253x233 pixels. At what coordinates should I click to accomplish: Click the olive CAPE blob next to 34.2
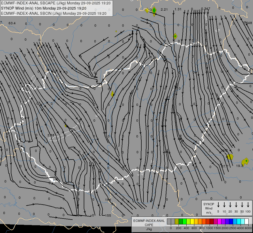pos(230,157)
